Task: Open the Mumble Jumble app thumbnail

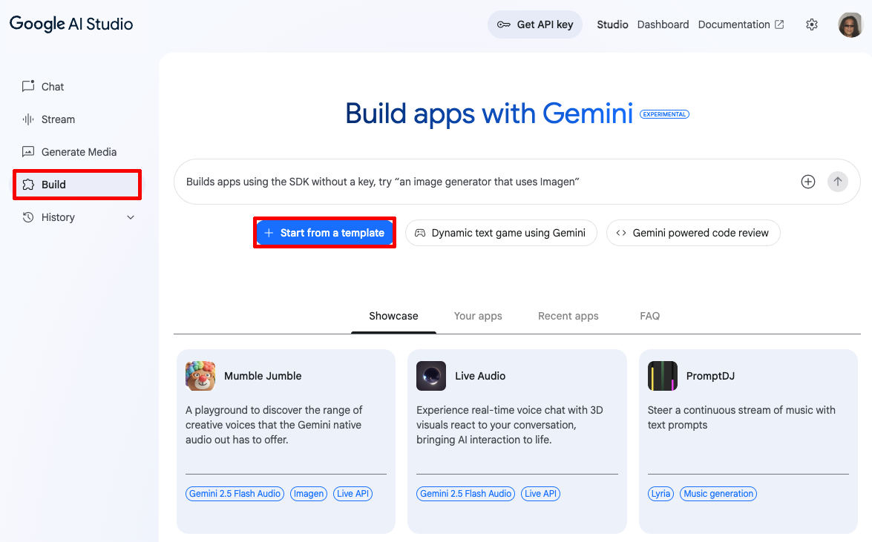Action: (x=200, y=376)
